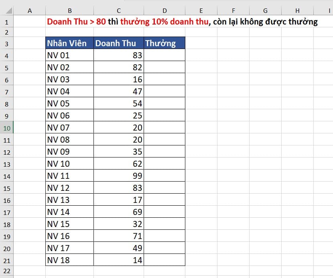
Task: Click the "Doanh Thu" header cell
Action: pyautogui.click(x=118, y=43)
